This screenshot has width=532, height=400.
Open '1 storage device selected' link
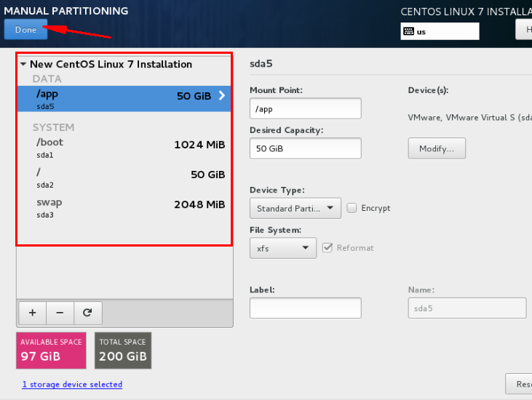click(72, 384)
